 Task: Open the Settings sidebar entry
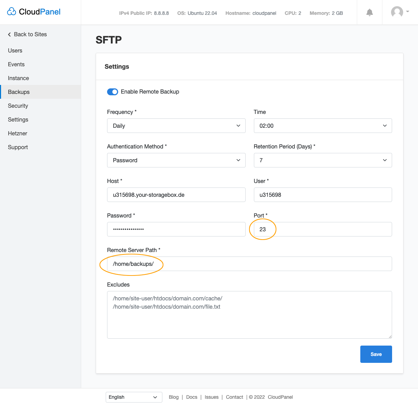(18, 119)
